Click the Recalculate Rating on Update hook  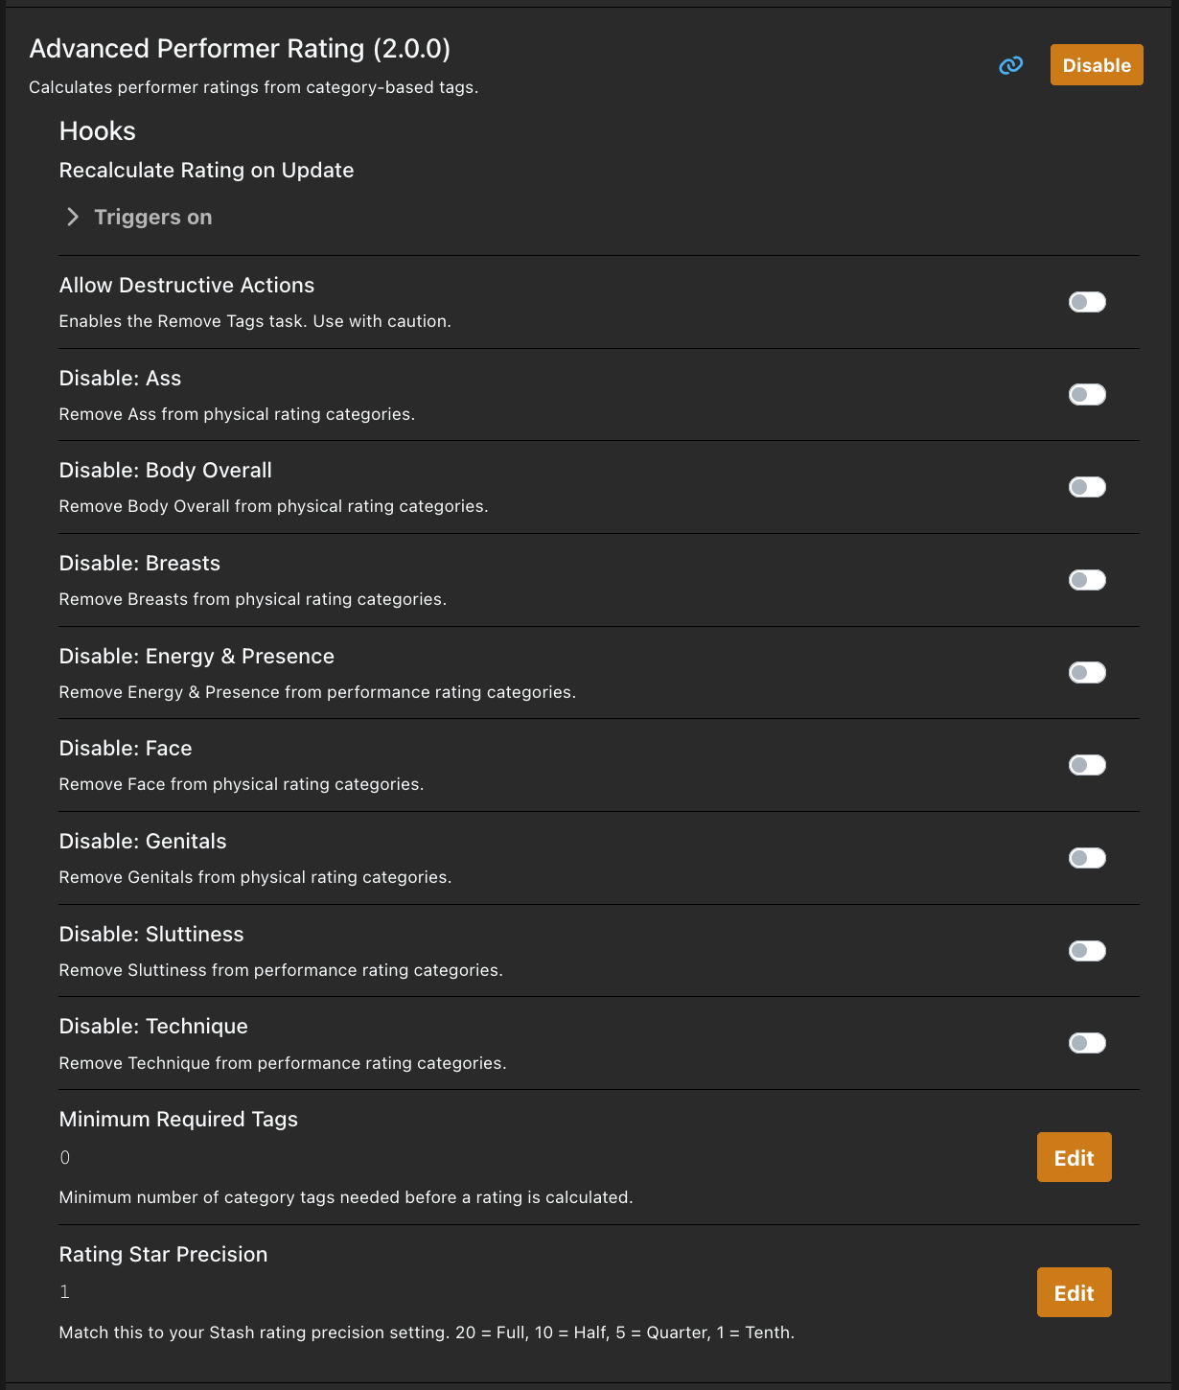206,171
